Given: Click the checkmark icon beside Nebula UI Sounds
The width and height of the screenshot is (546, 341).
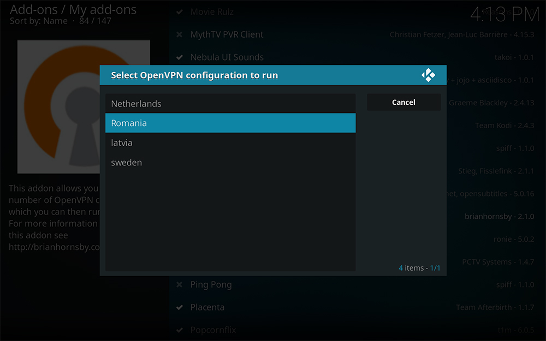Looking at the screenshot, I should pyautogui.click(x=179, y=57).
